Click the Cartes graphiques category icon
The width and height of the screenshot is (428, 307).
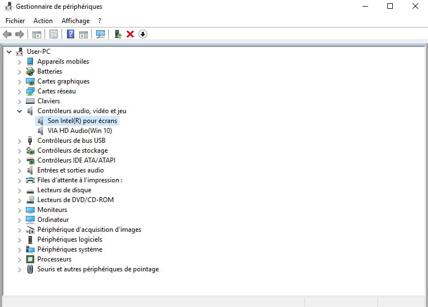(x=30, y=81)
